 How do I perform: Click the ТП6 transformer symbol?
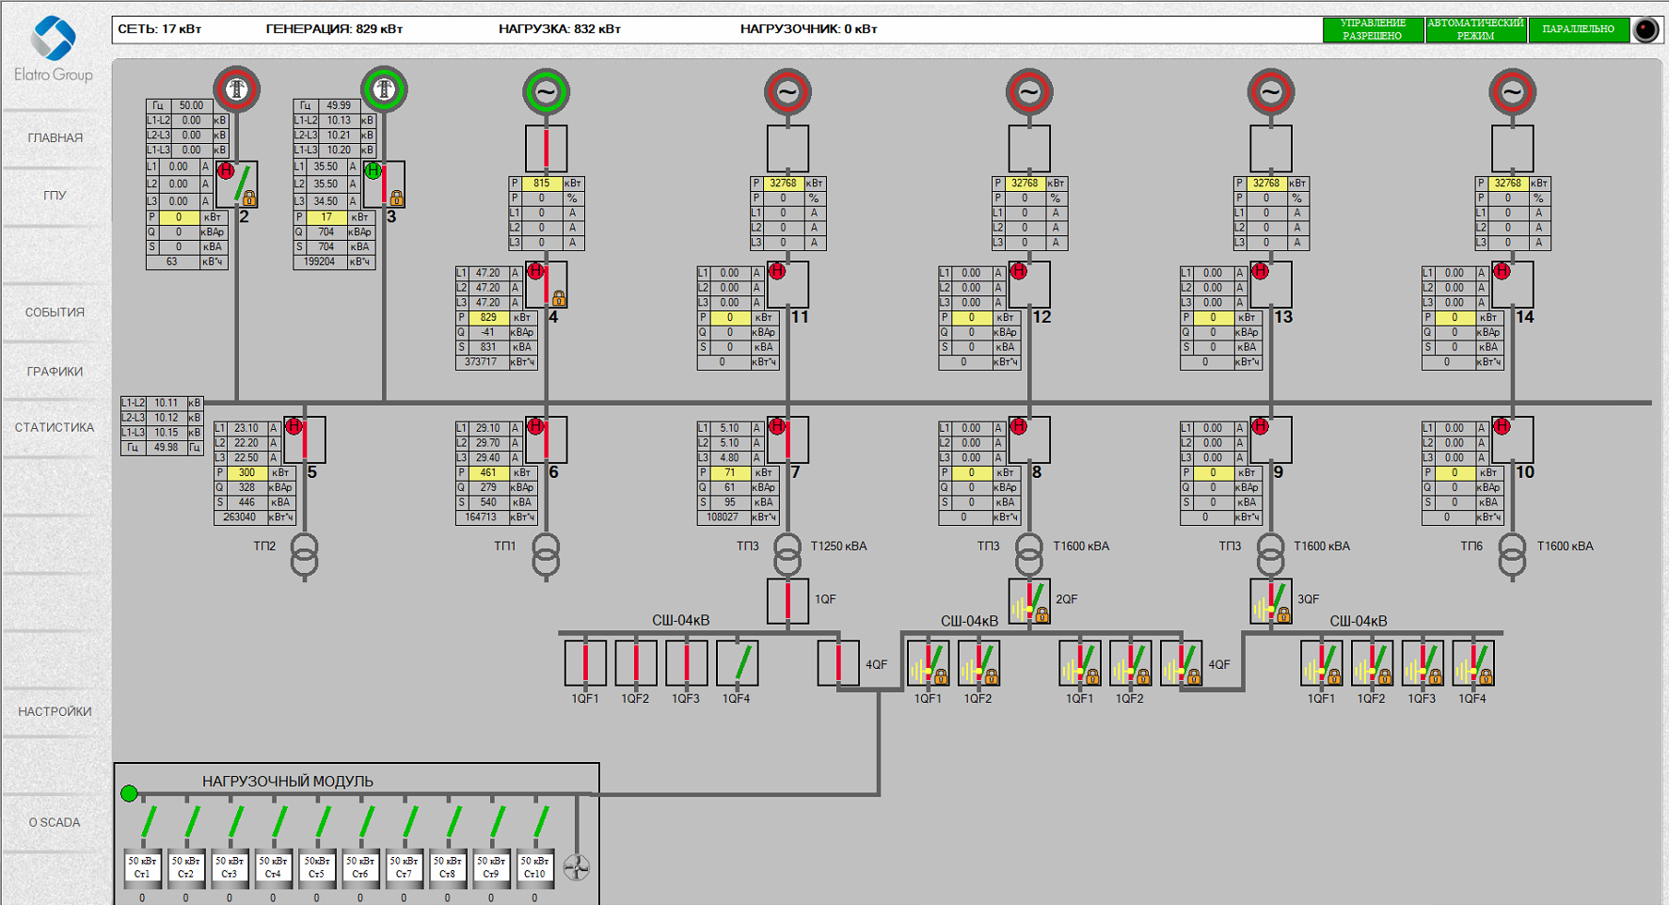pyautogui.click(x=1512, y=555)
